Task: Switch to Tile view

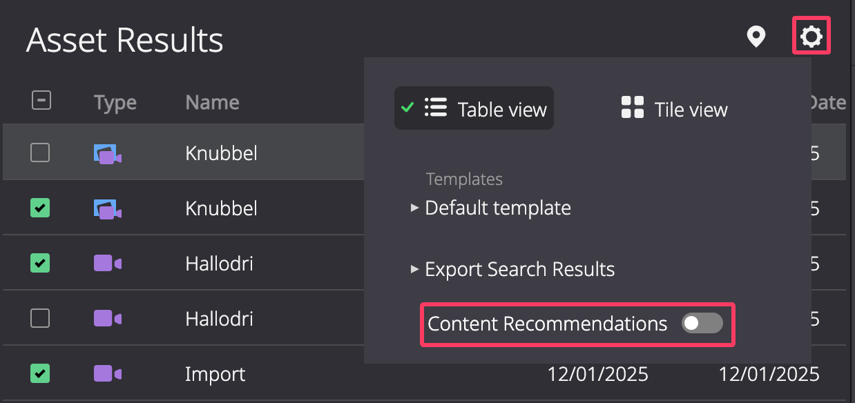Action: point(674,108)
